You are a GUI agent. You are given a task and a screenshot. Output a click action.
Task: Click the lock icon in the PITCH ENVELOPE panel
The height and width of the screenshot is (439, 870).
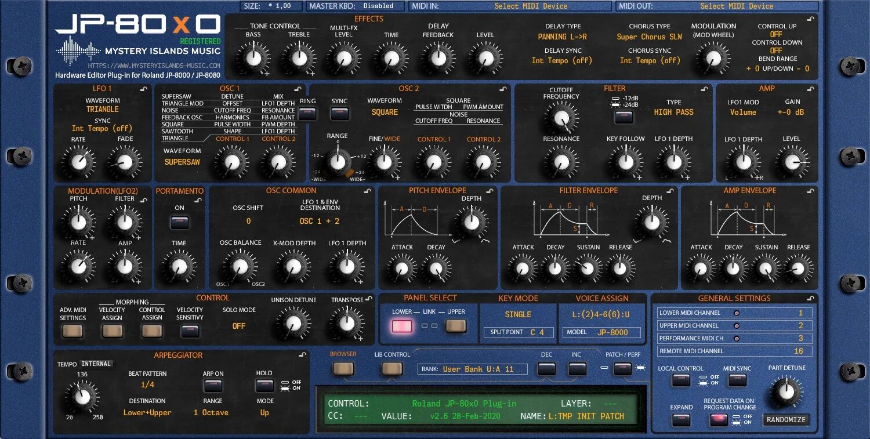(491, 191)
